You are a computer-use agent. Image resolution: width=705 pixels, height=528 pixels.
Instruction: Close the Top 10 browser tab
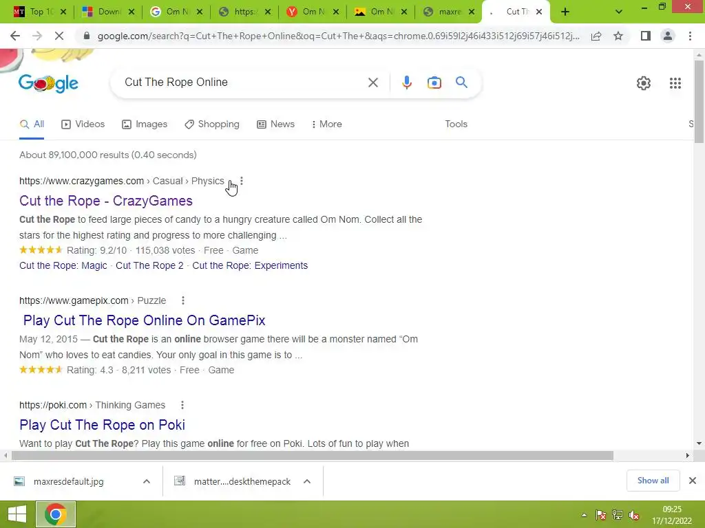pyautogui.click(x=63, y=12)
